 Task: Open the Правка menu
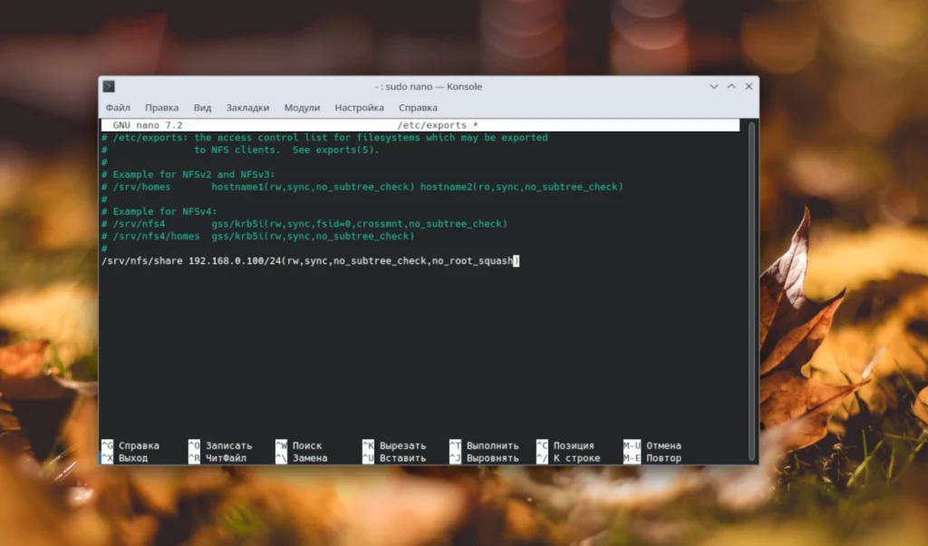(x=161, y=108)
